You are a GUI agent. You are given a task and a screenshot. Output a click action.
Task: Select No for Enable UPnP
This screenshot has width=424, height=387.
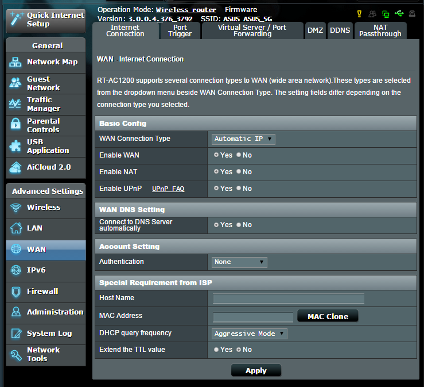(x=239, y=188)
